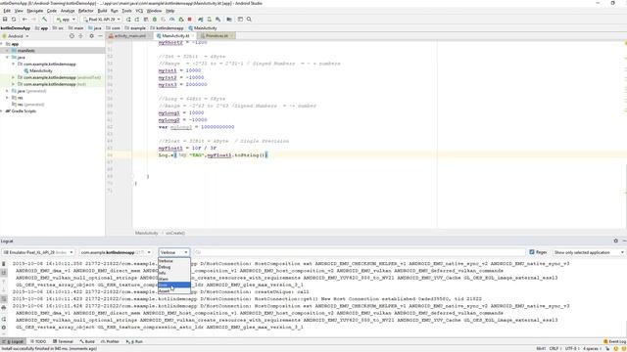Open the Refactor menu

coord(85,11)
